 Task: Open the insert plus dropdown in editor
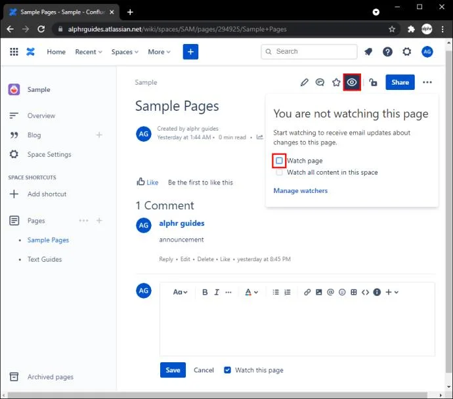[392, 292]
